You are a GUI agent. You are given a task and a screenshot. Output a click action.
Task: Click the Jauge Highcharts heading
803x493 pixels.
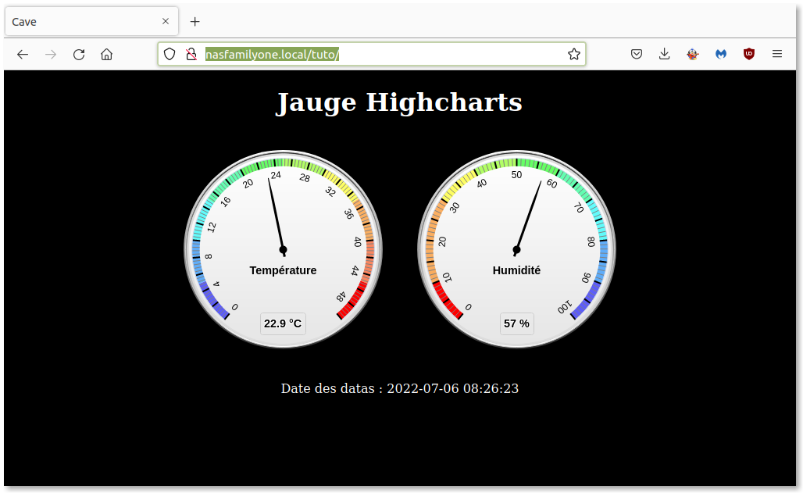tap(399, 102)
